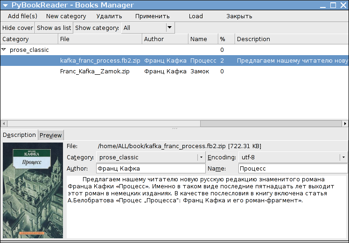This screenshot has width=349, height=243.
Task: Click New category in the toolbar
Action: [66, 16]
